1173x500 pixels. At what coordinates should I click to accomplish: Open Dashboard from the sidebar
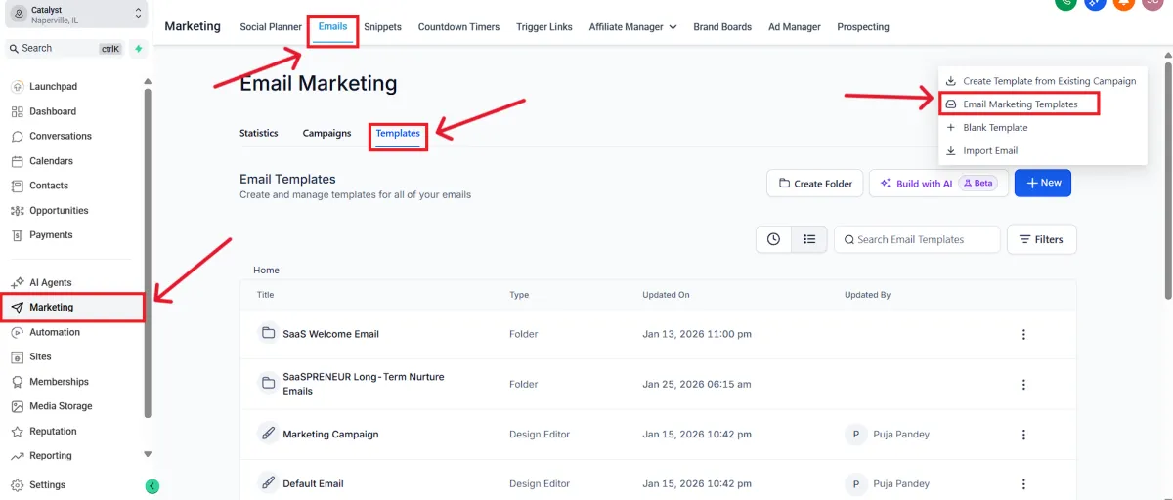point(52,111)
